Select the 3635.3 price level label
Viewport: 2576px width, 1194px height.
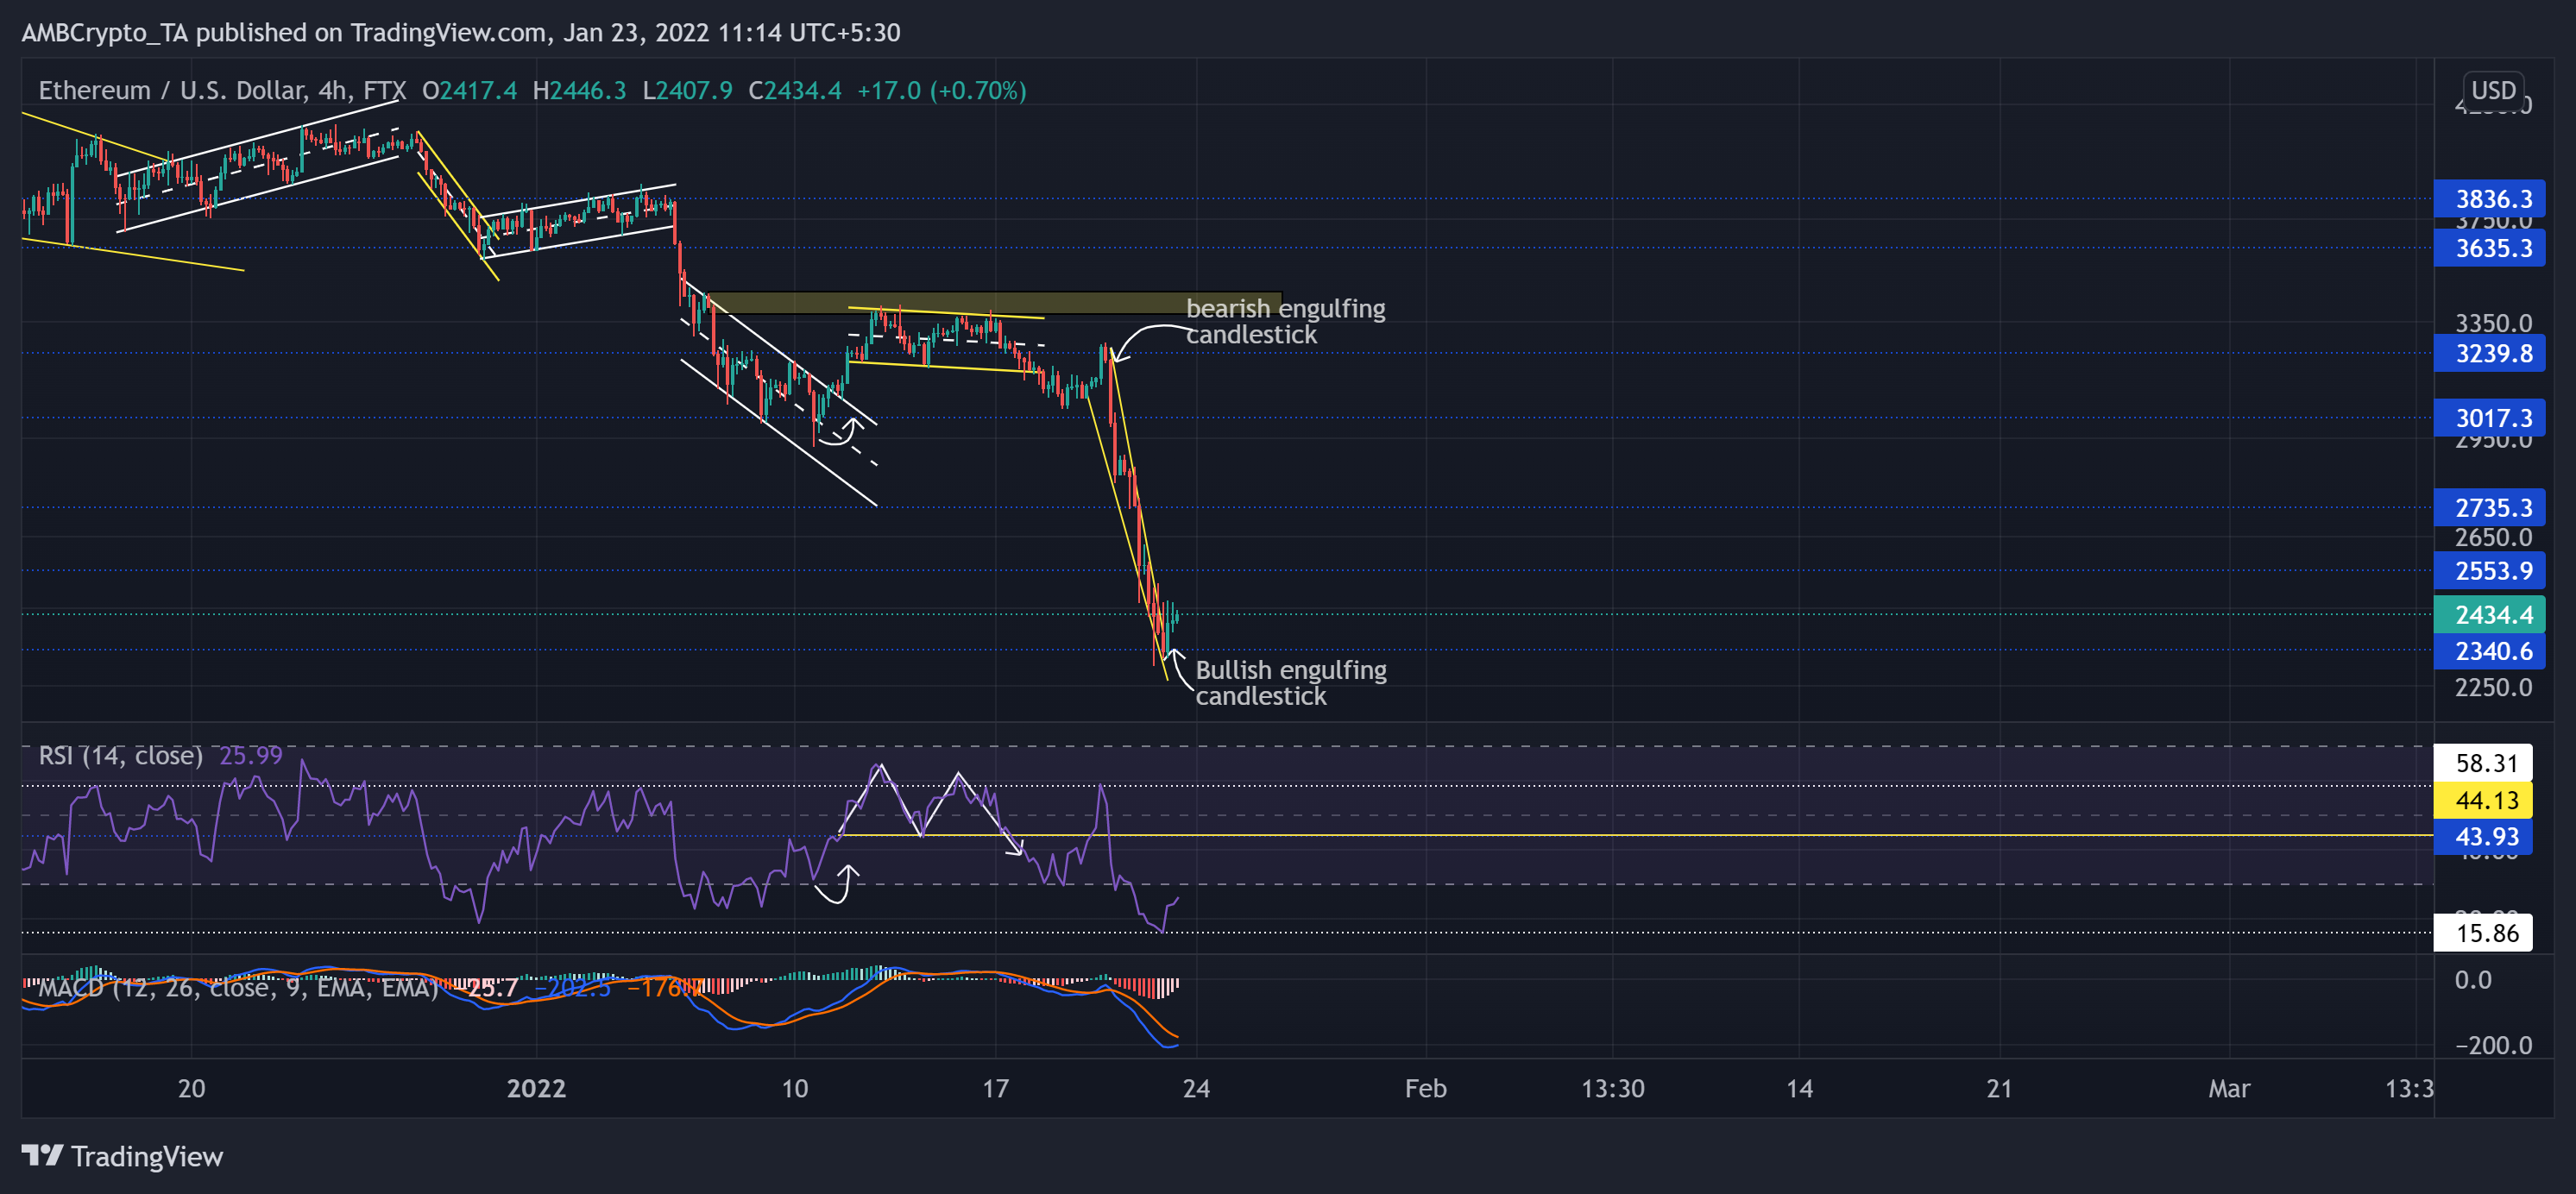coord(2490,247)
